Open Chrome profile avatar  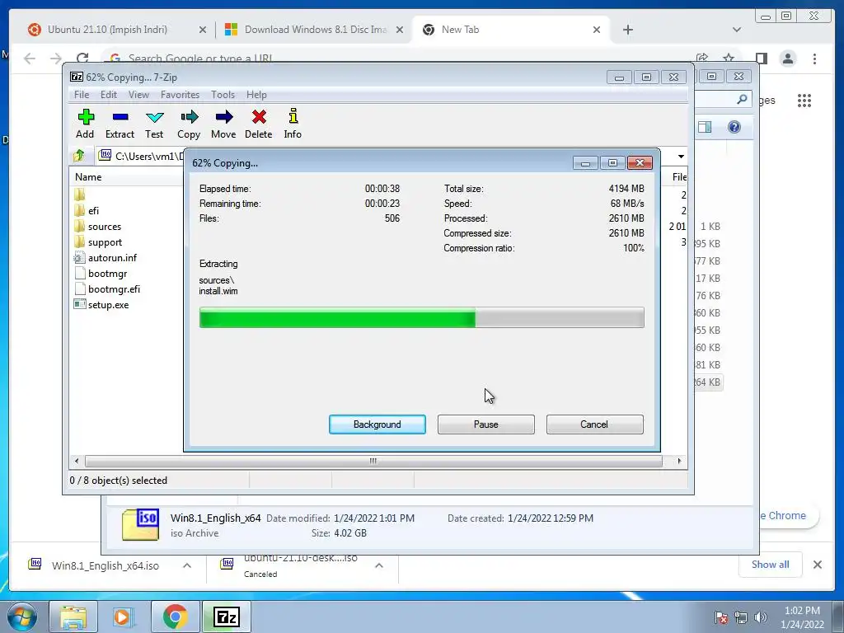[x=788, y=59]
